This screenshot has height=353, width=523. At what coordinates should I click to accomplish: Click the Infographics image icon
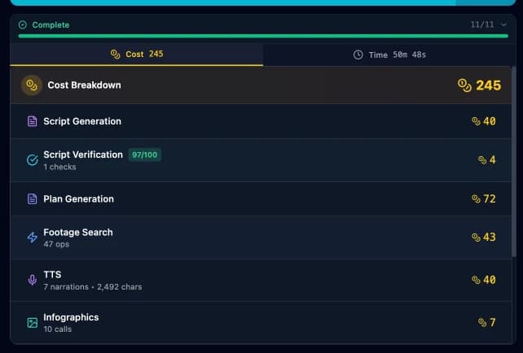point(32,322)
